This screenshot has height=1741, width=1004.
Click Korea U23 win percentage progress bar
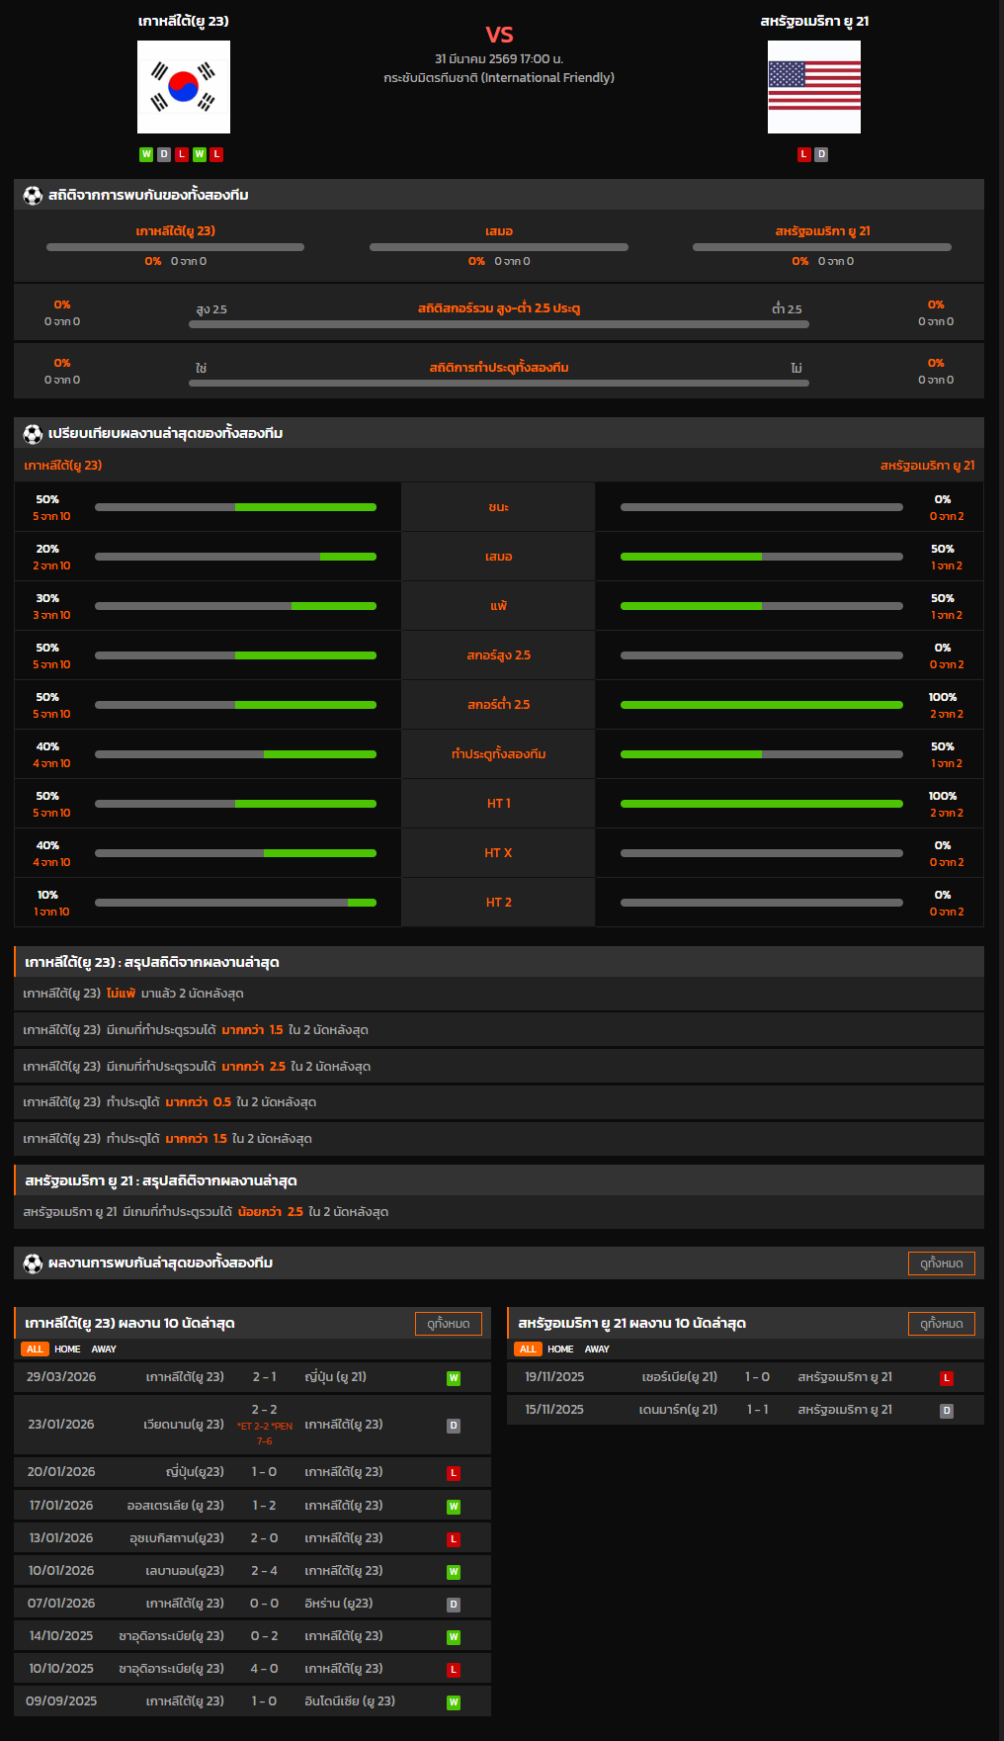[235, 507]
